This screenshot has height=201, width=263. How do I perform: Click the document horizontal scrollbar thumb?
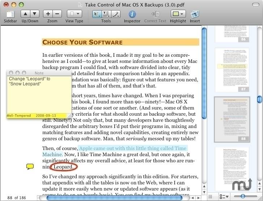(114, 198)
